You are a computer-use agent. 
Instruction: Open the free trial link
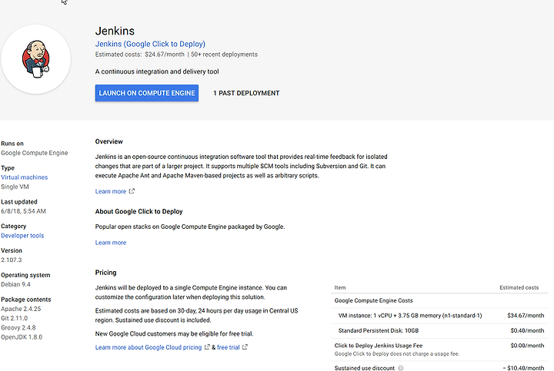229,347
